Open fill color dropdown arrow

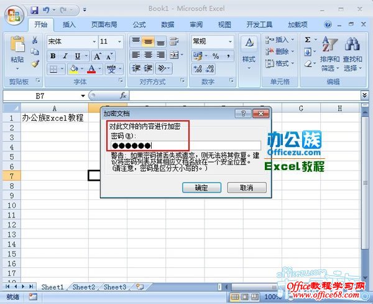(82, 69)
